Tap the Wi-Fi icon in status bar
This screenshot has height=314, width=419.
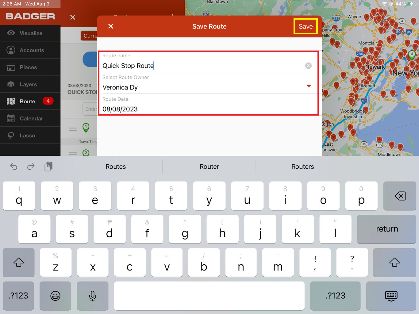coord(384,4)
